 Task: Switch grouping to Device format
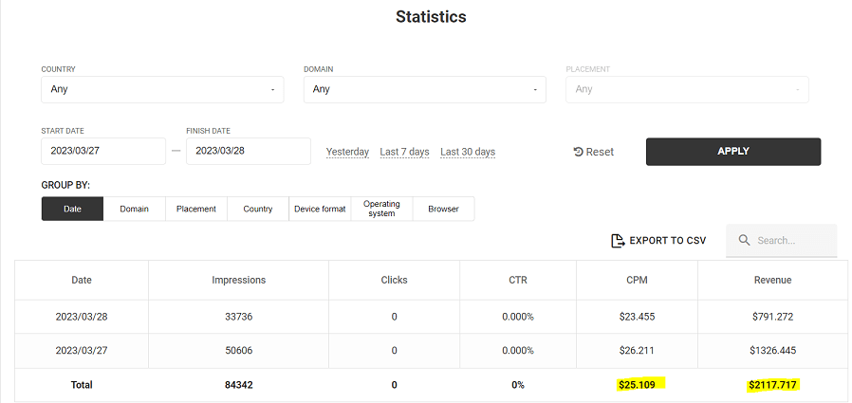click(x=320, y=209)
